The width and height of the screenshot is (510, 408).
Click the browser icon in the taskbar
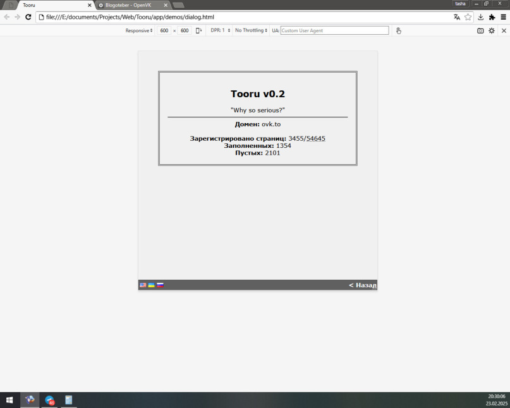pyautogui.click(x=30, y=400)
